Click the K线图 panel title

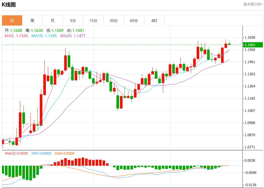[x=9, y=5]
